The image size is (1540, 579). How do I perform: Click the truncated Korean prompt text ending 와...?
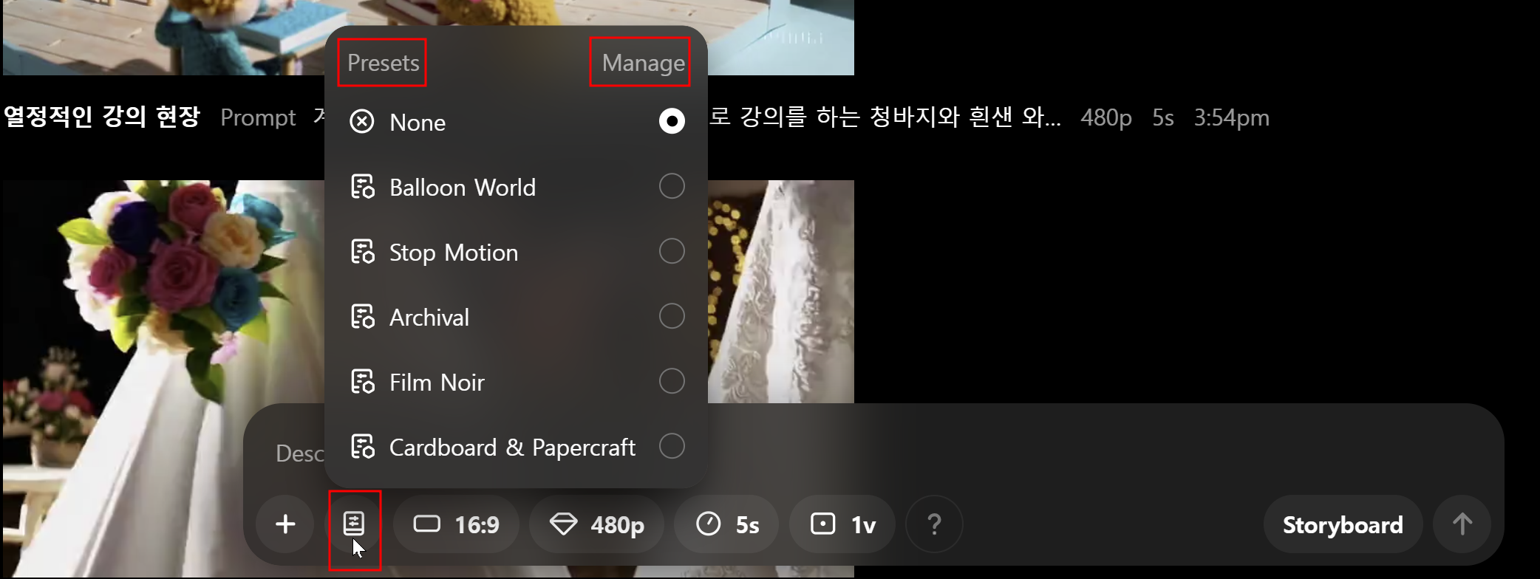coord(885,117)
